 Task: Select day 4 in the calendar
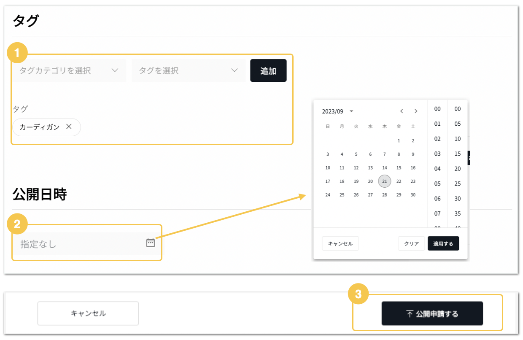coord(342,154)
